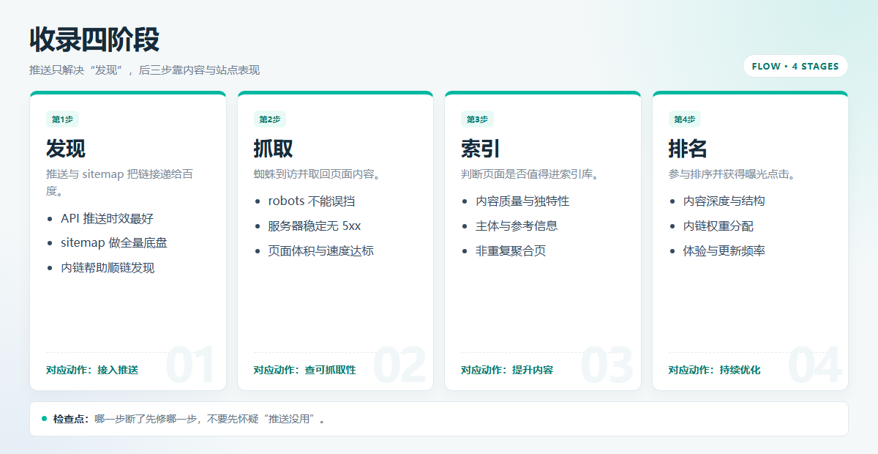This screenshot has height=454, width=878.
Task: Click the bullet API 推送时效最好
Action: 108,218
